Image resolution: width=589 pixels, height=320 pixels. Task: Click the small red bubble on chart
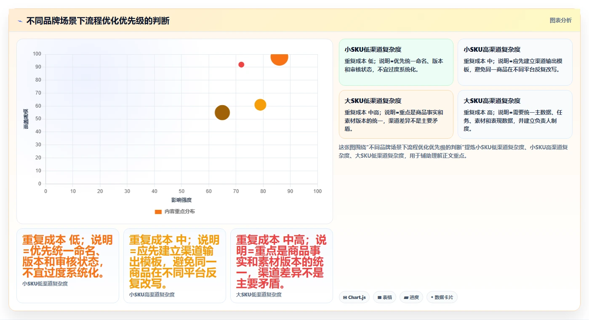241,64
